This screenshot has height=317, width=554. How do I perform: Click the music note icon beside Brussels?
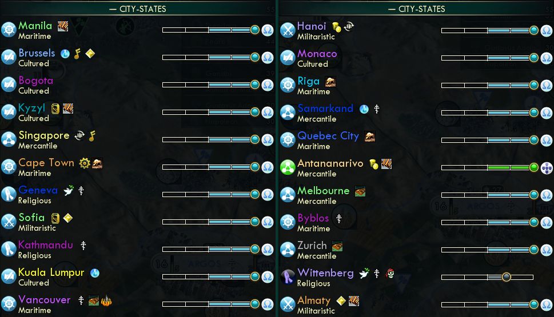click(77, 54)
